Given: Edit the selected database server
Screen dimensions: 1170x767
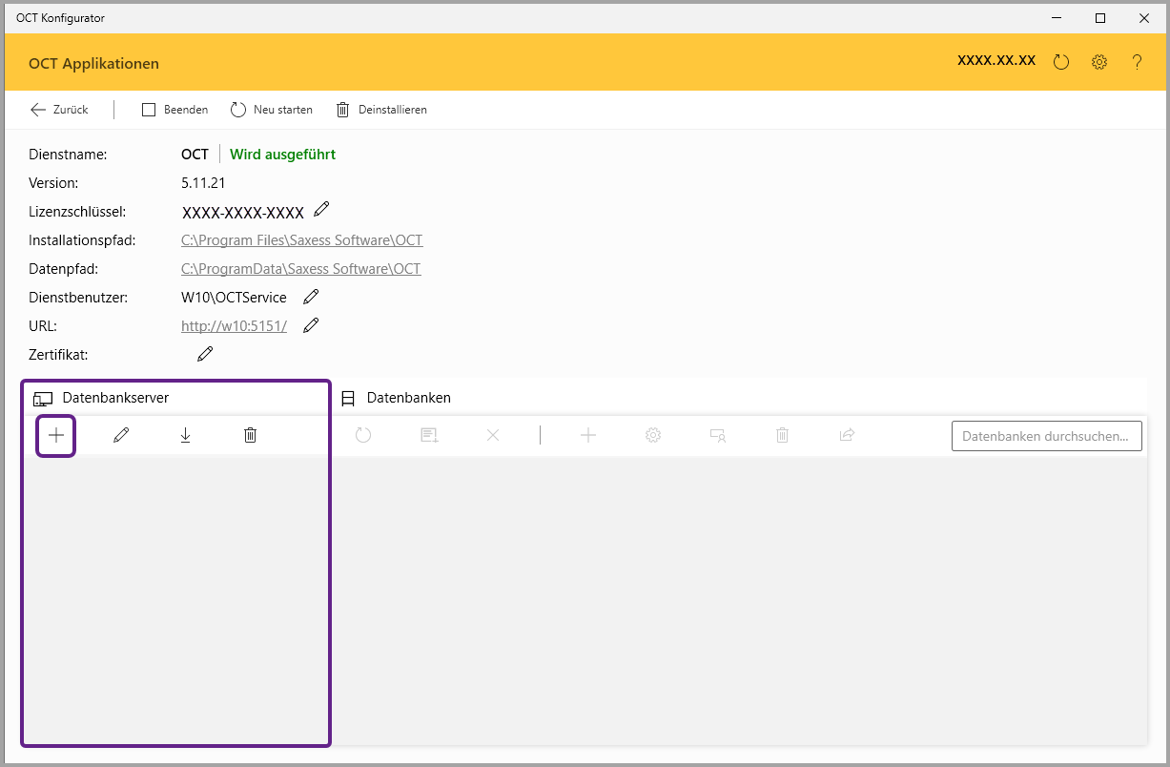Looking at the screenshot, I should (x=121, y=436).
